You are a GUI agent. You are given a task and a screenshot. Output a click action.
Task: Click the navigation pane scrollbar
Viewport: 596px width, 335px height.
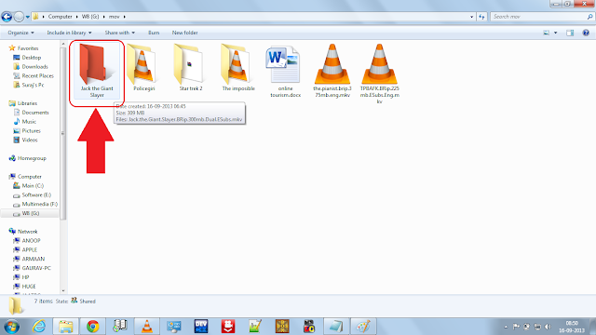pos(63,133)
